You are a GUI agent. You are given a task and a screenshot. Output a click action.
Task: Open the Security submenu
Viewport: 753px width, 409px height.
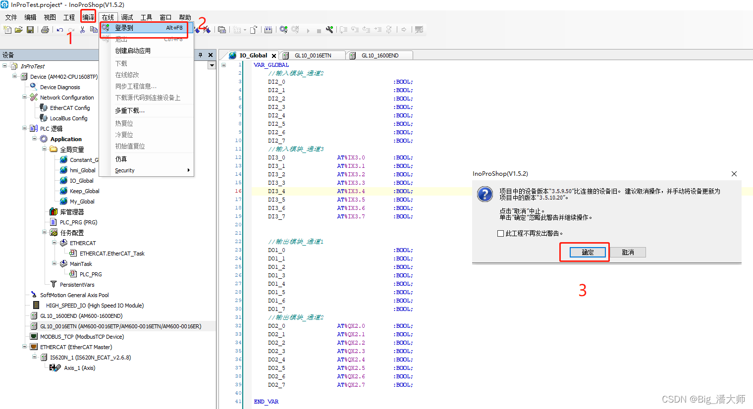pyautogui.click(x=146, y=170)
